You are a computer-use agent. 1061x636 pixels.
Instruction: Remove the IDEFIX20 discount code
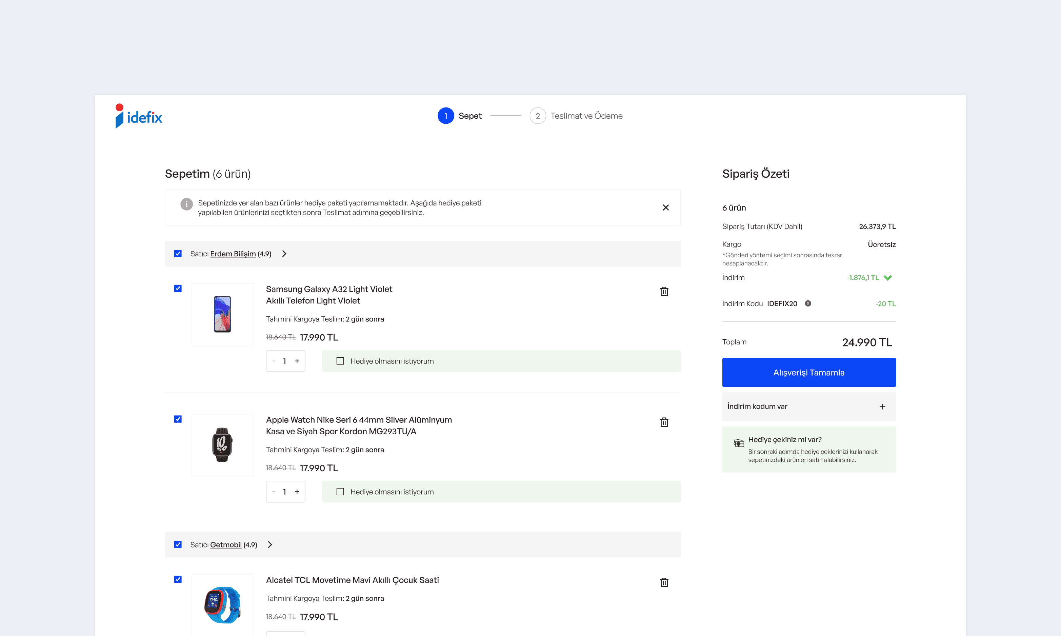(808, 303)
